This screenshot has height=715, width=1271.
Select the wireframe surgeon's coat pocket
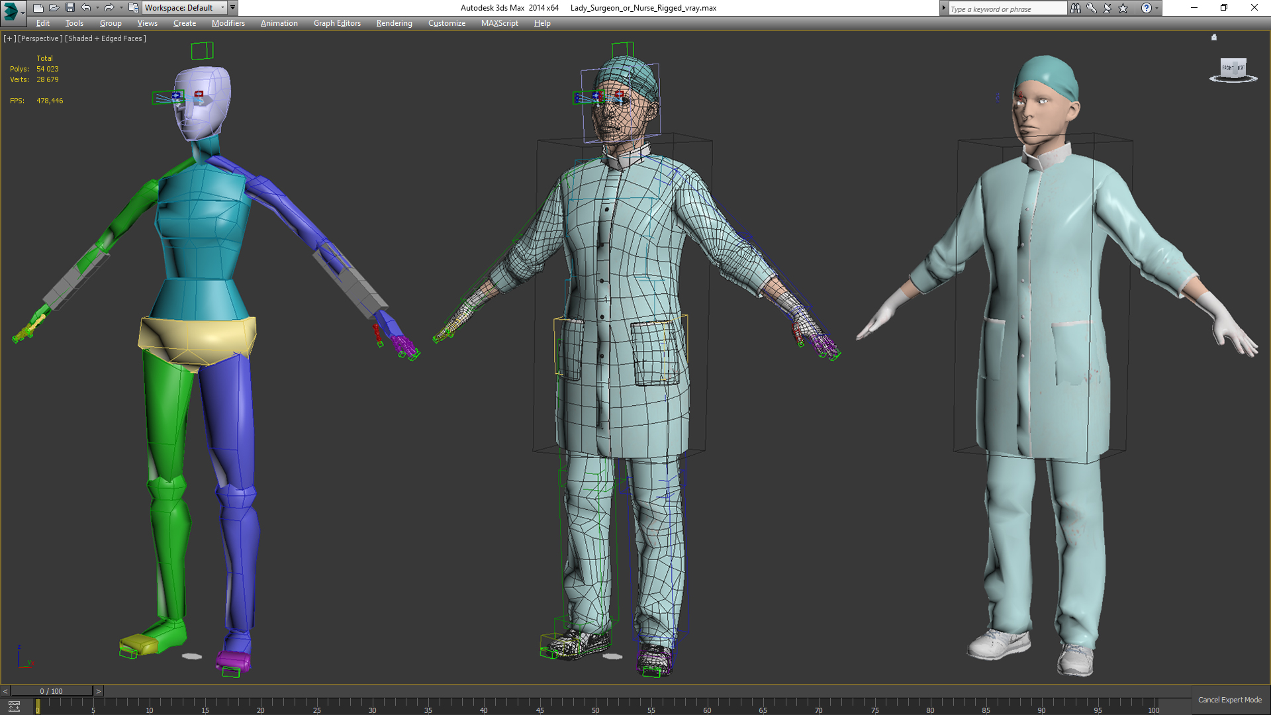(655, 353)
